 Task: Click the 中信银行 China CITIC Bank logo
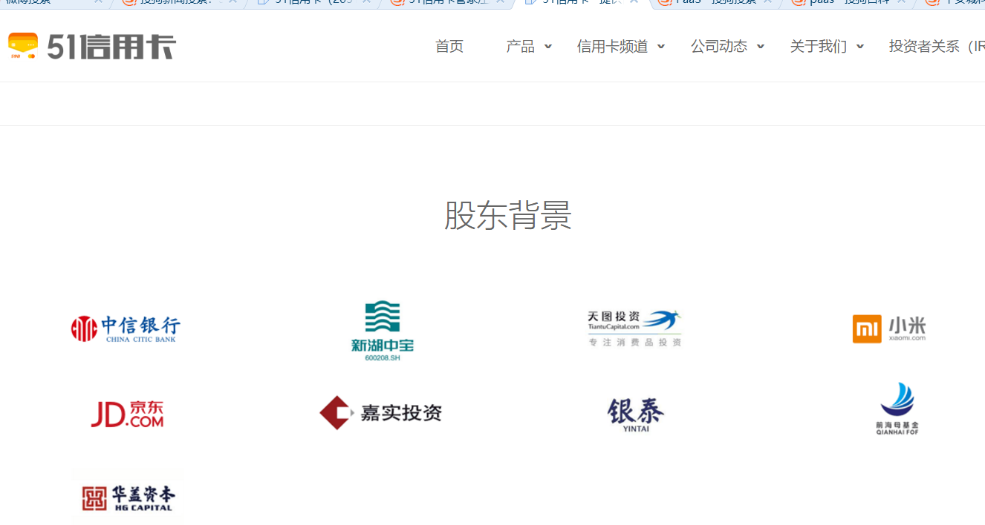(126, 328)
